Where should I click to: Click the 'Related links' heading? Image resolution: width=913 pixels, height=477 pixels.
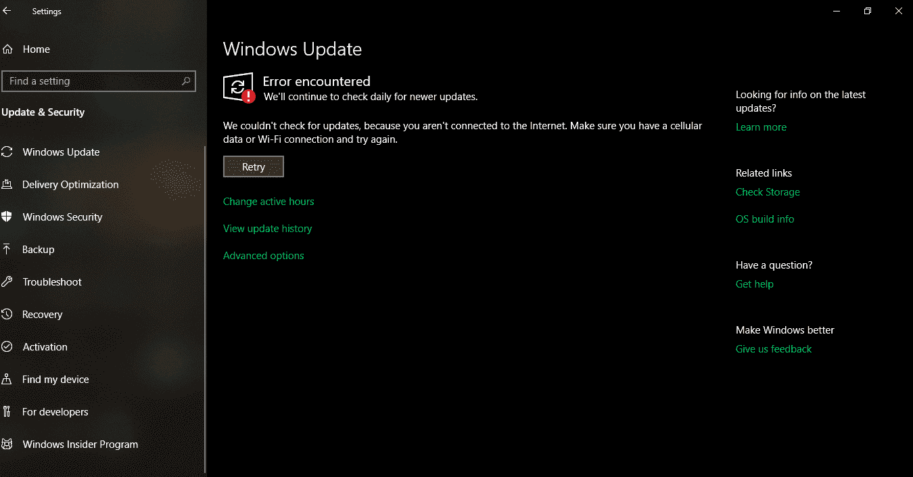click(764, 173)
